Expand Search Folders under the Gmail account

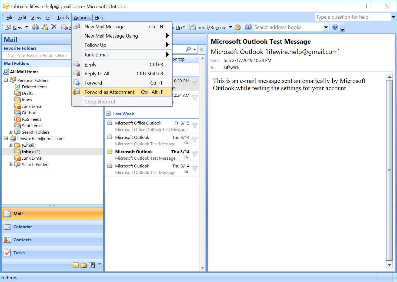pyautogui.click(x=11, y=164)
